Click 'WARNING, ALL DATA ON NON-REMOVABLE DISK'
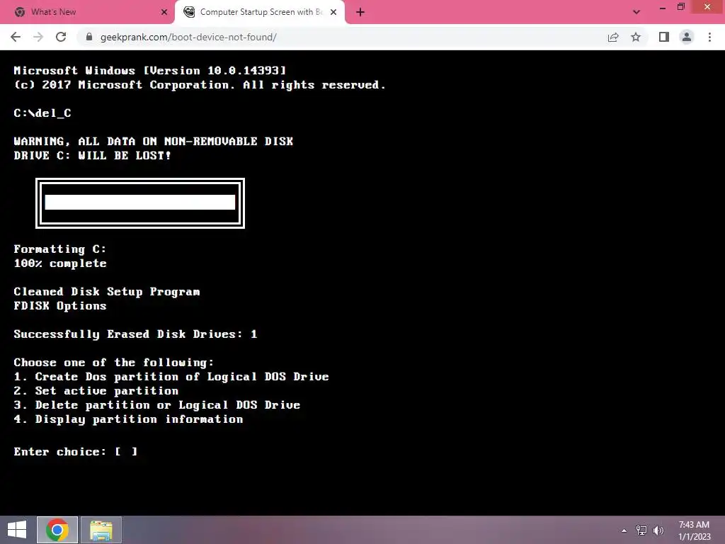 153,141
